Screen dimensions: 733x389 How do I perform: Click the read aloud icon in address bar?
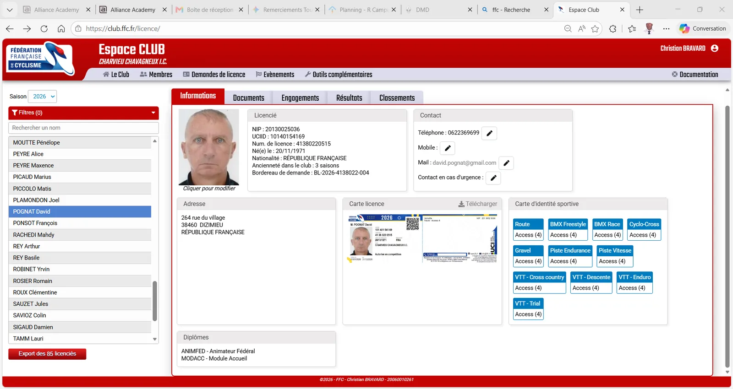point(581,28)
